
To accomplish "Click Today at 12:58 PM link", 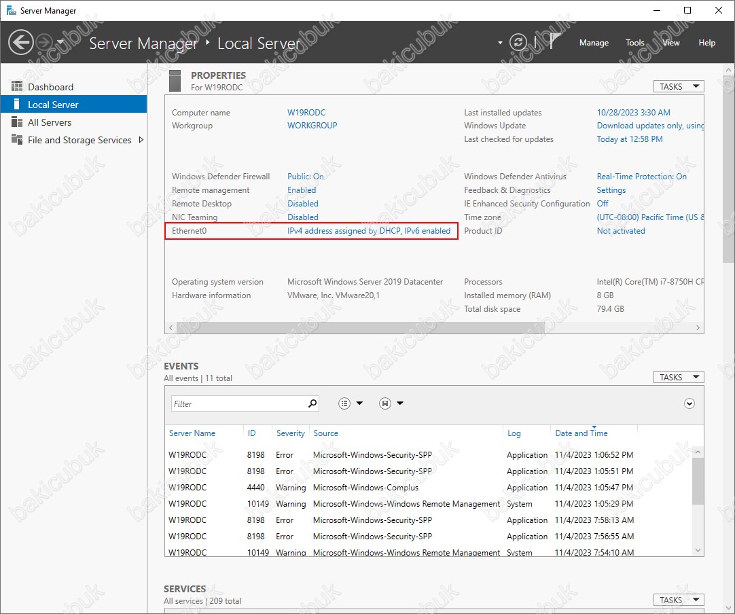I will click(x=630, y=139).
